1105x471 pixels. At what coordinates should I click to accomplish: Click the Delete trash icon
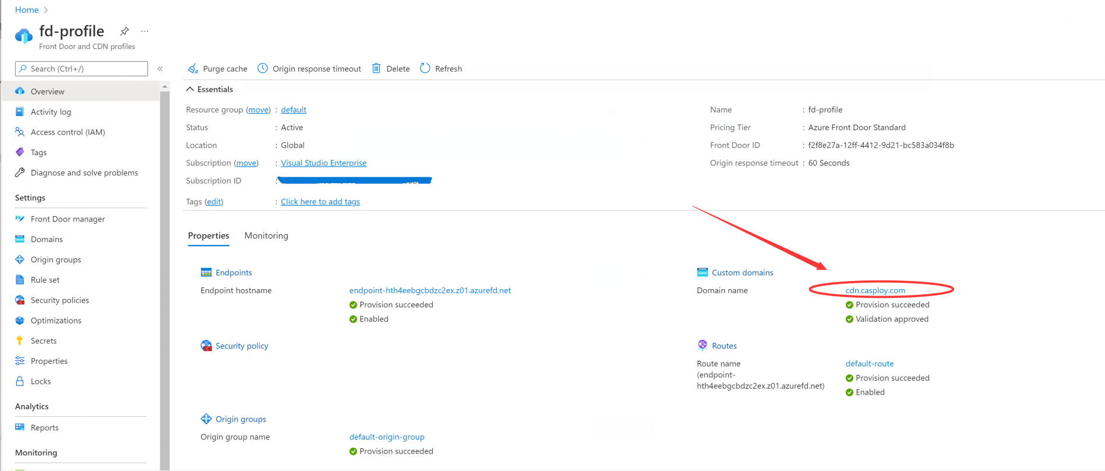(376, 69)
